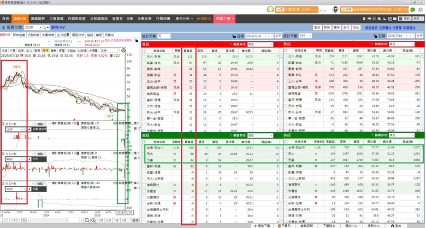Select the 主力地圖 sub-tab
426x228 pixels.
click(x=63, y=35)
